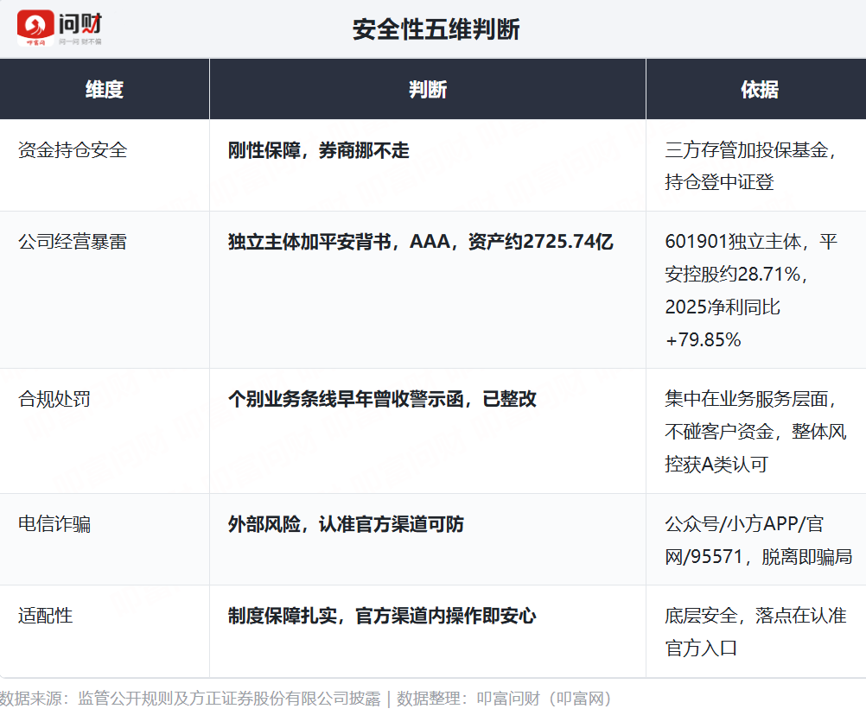Click the text 安控股约28.71%
This screenshot has width=866, height=715.
(x=733, y=275)
